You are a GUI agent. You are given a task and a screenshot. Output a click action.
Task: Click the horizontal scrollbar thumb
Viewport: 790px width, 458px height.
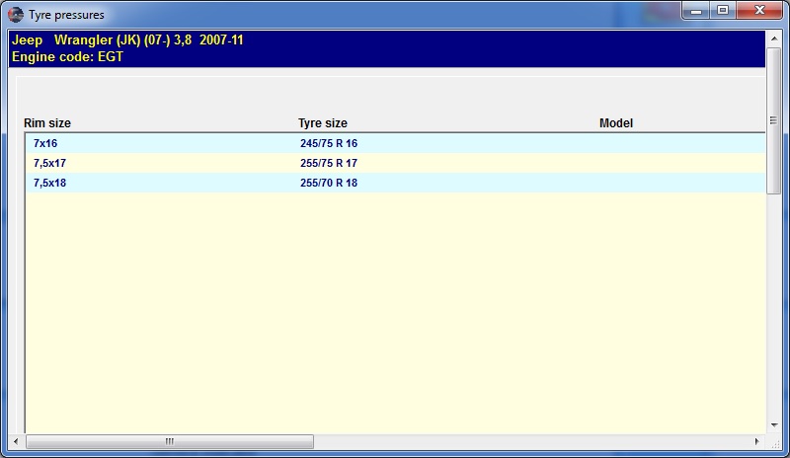[169, 441]
